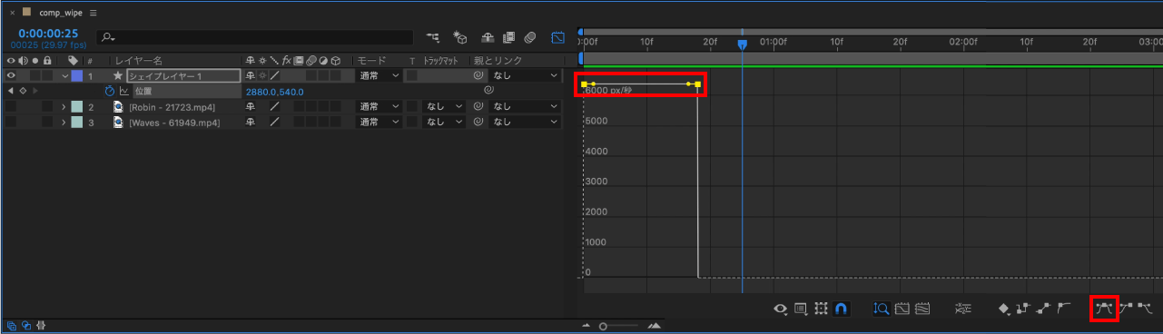Zoom out timeline with small mountains icon
The height and width of the screenshot is (334, 1163).
click(586, 326)
